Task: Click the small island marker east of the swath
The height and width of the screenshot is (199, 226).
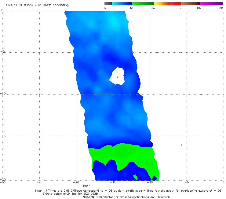Action: [x=181, y=145]
